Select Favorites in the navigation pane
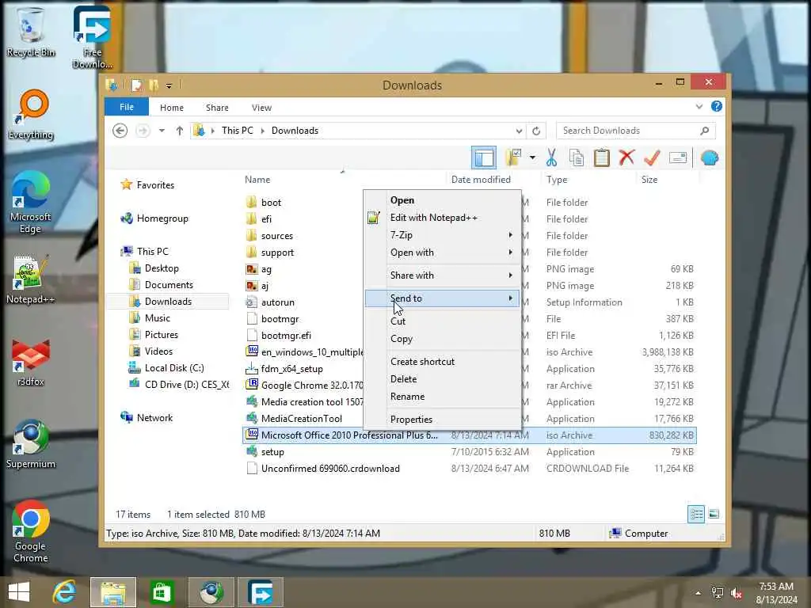811x608 pixels. click(155, 185)
